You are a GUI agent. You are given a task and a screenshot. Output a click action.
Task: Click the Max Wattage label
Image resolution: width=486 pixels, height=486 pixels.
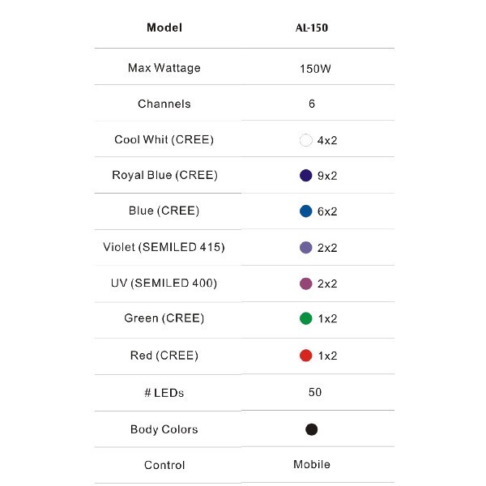164,68
